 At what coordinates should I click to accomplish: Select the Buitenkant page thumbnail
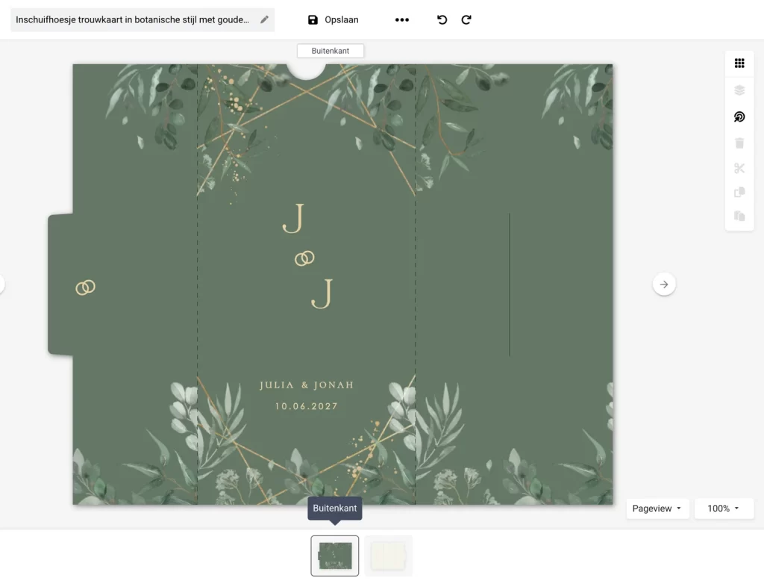[334, 556]
